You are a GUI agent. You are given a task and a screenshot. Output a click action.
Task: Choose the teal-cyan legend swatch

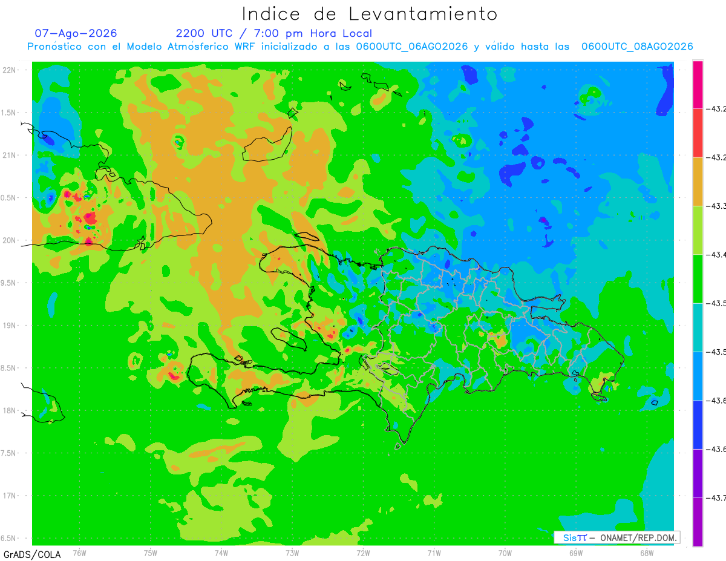click(x=698, y=327)
